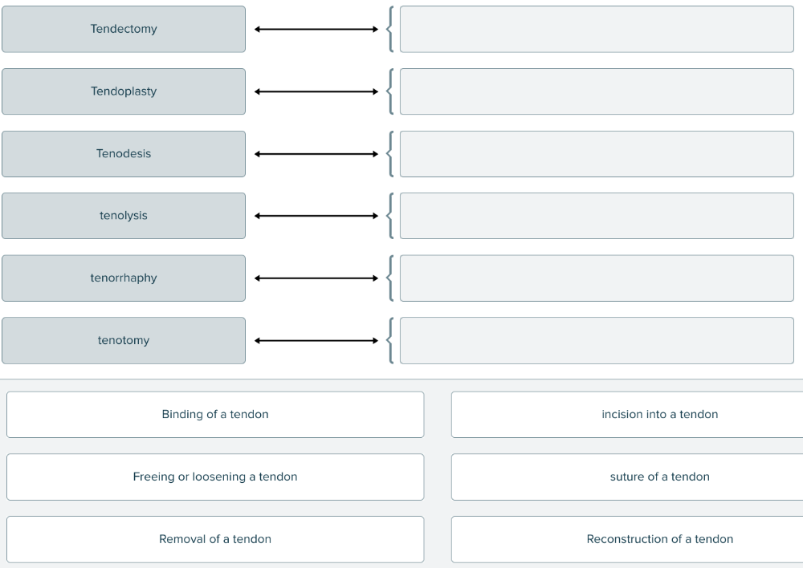
Task: Select the "Removal of a tendon" answer tile
Action: click(x=215, y=539)
